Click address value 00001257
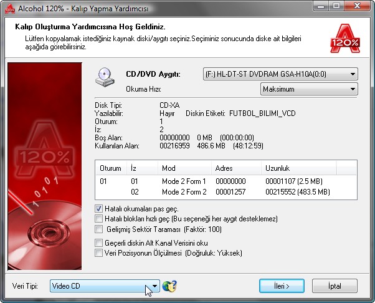This screenshot has height=303, width=375. tap(230, 191)
